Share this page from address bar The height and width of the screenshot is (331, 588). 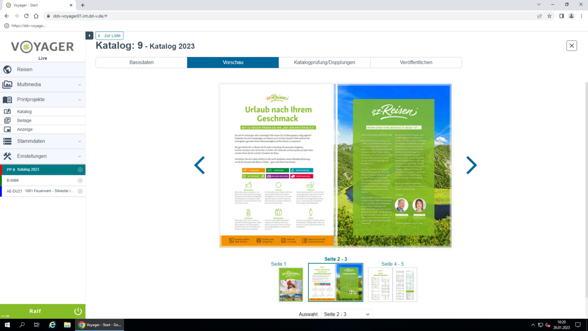click(x=539, y=16)
